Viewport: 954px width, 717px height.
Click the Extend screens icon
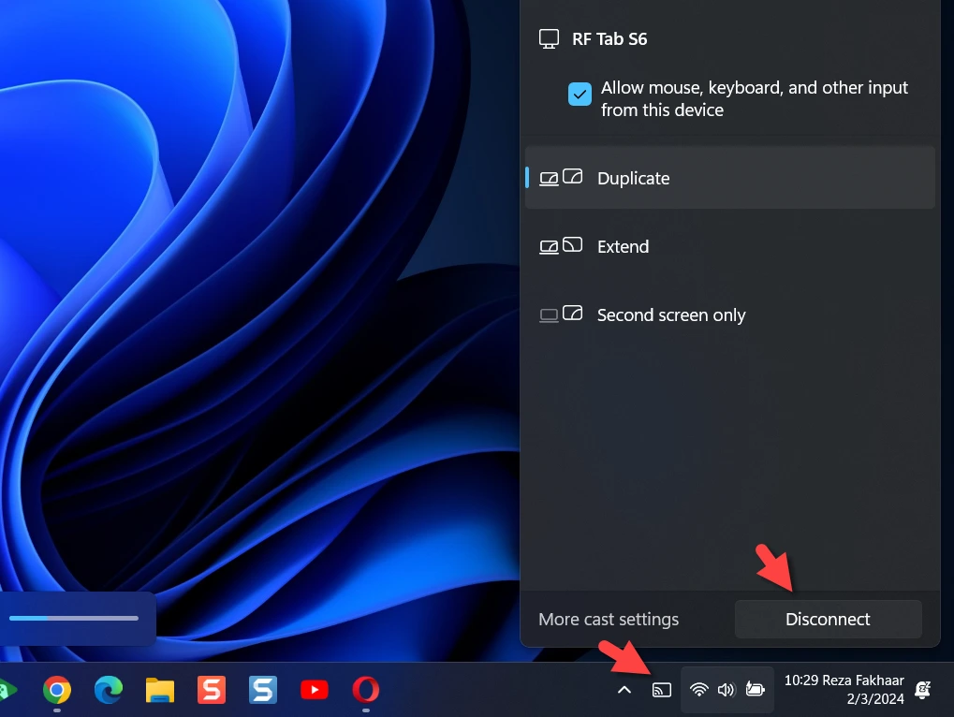561,245
